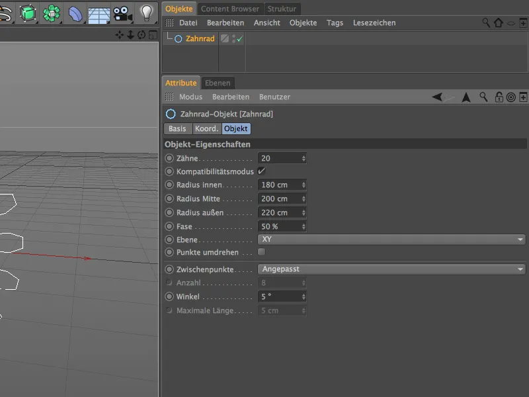Open the Ansicht menu
This screenshot has height=397, width=529.
[267, 22]
